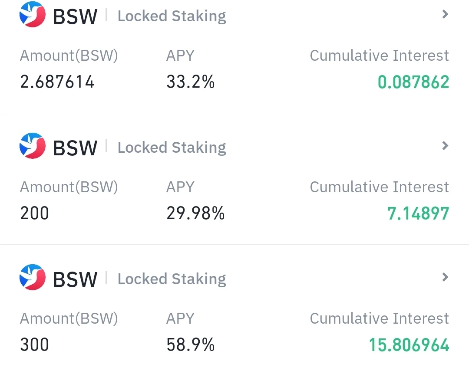This screenshot has height=374, width=469.
Task: Click cumulative interest 15.806964
Action: [409, 344]
